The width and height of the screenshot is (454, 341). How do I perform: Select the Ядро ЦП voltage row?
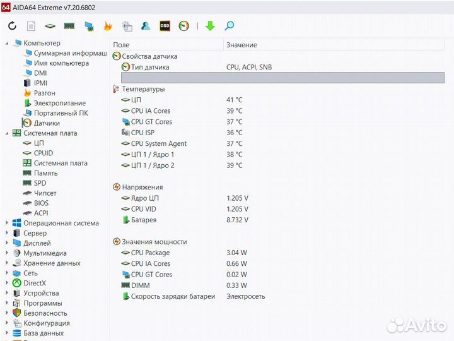click(282, 198)
